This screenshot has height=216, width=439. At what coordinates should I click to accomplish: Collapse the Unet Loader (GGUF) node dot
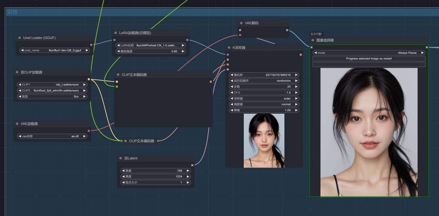[20, 38]
